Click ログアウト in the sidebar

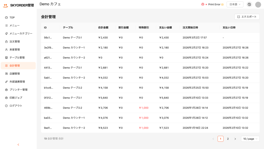[x=18, y=106]
